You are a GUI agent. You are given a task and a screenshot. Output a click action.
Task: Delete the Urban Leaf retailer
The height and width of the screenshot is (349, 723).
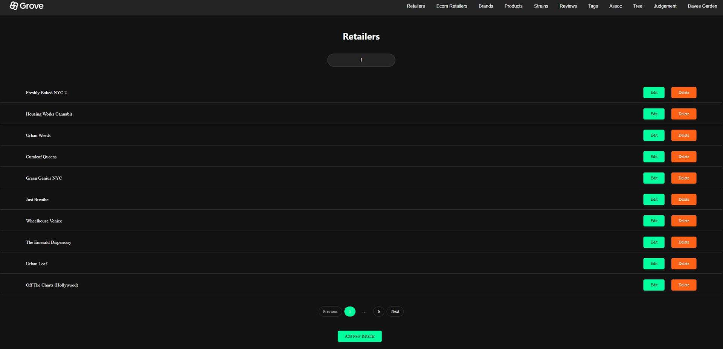tap(683, 264)
